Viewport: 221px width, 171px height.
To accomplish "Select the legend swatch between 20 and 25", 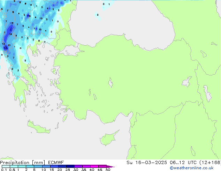I will point(62,166).
